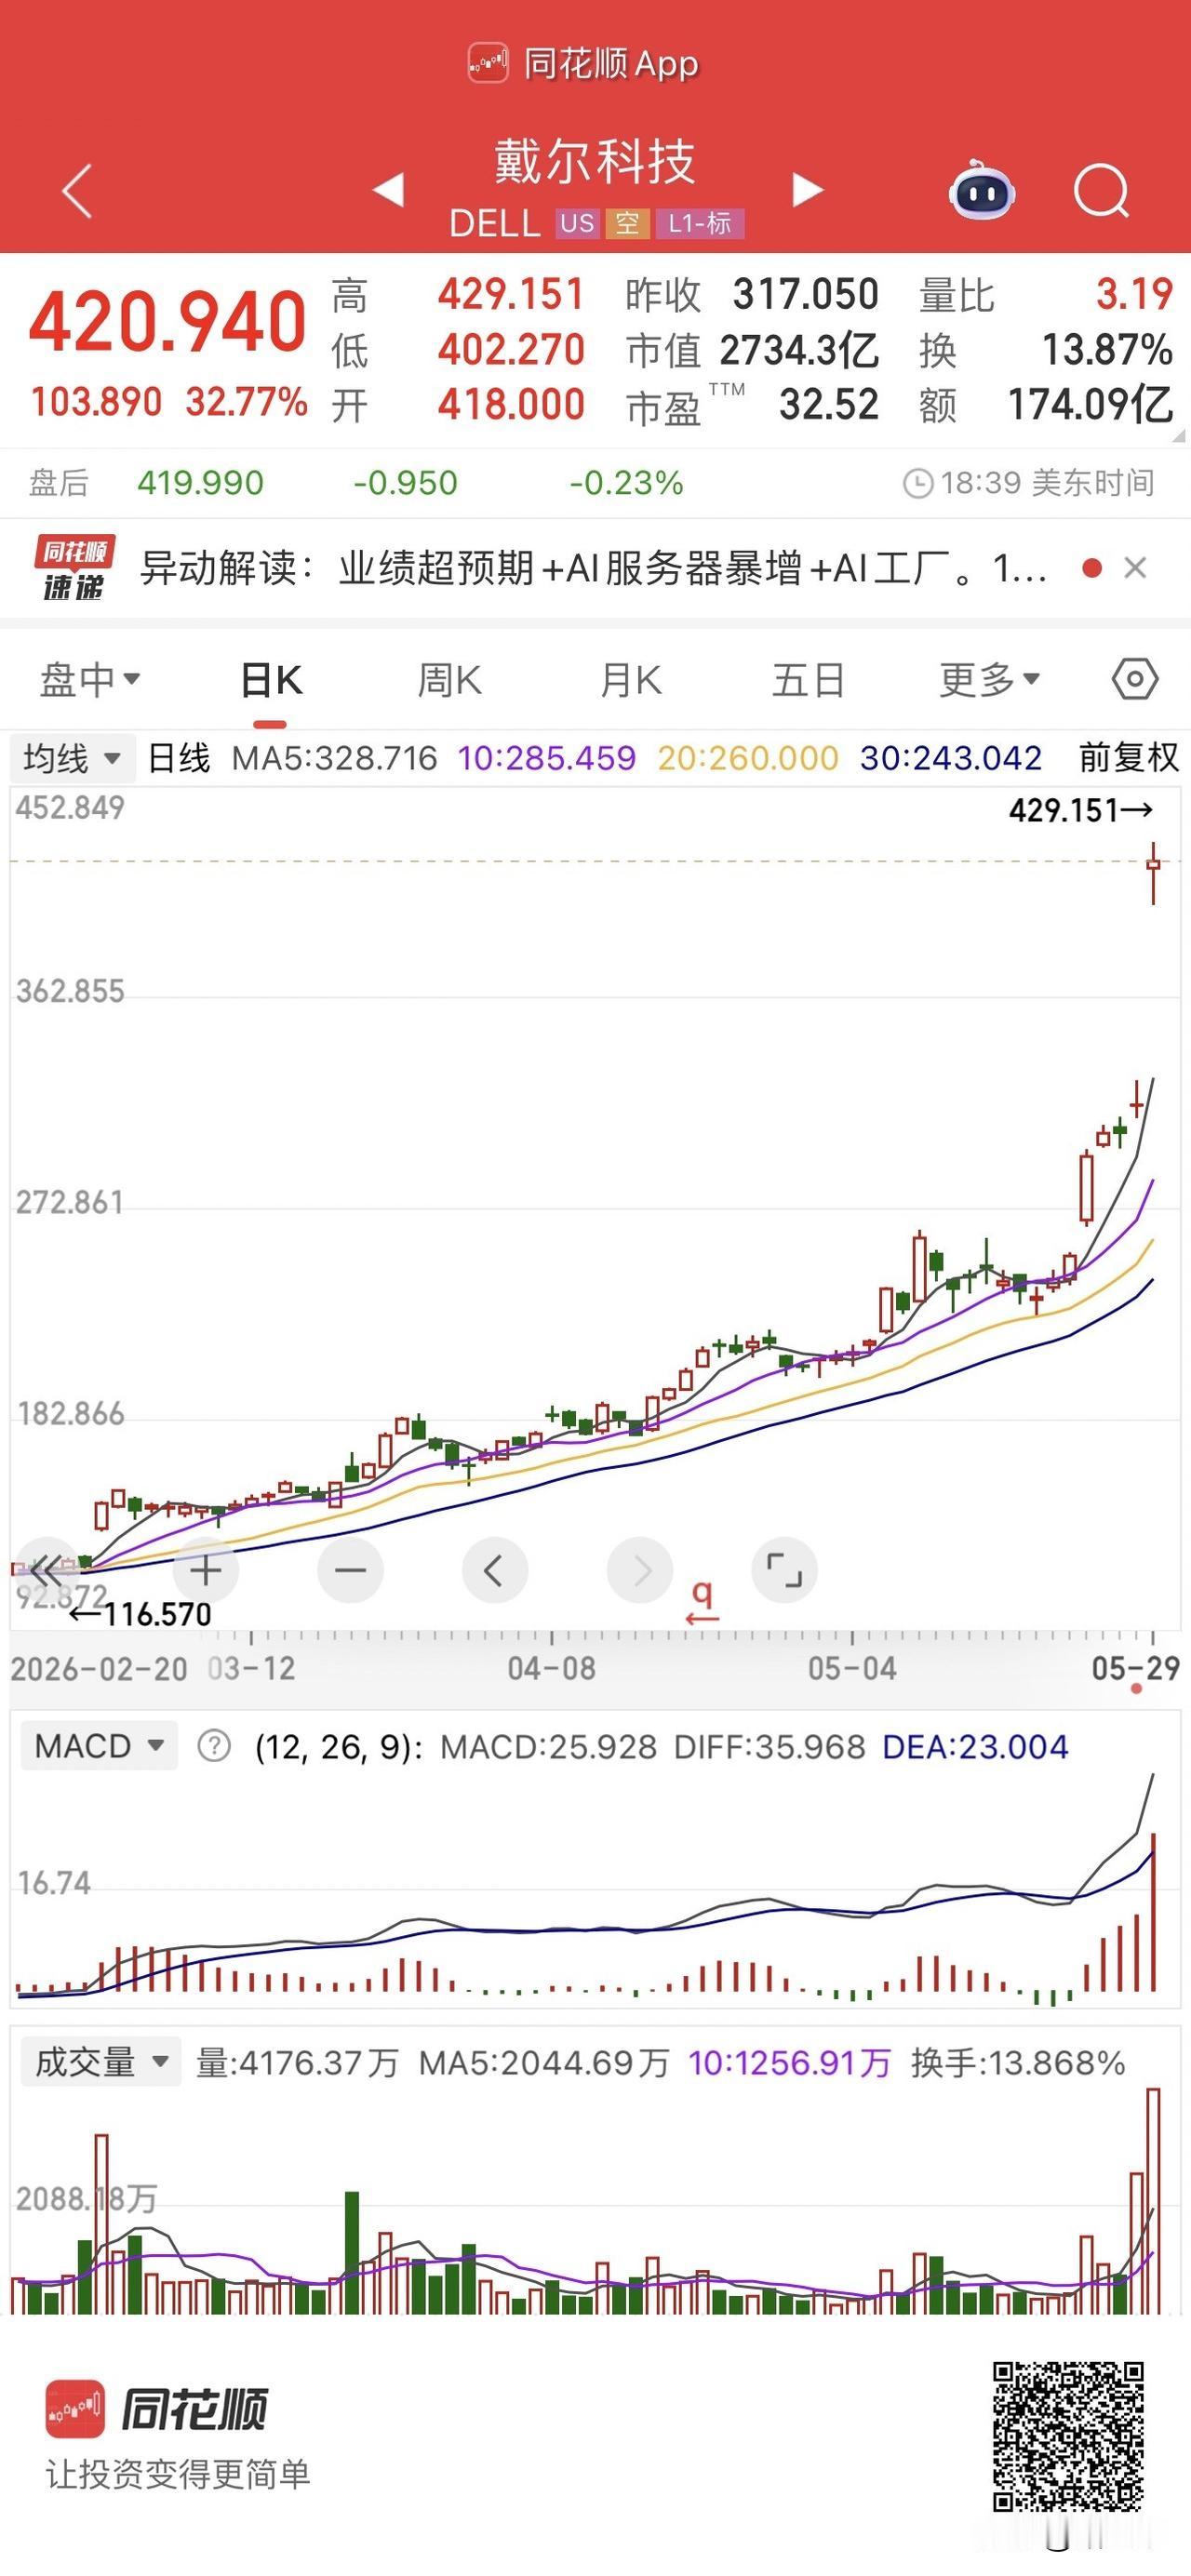
Task: Switch to 五日 tab
Action: pyautogui.click(x=808, y=680)
